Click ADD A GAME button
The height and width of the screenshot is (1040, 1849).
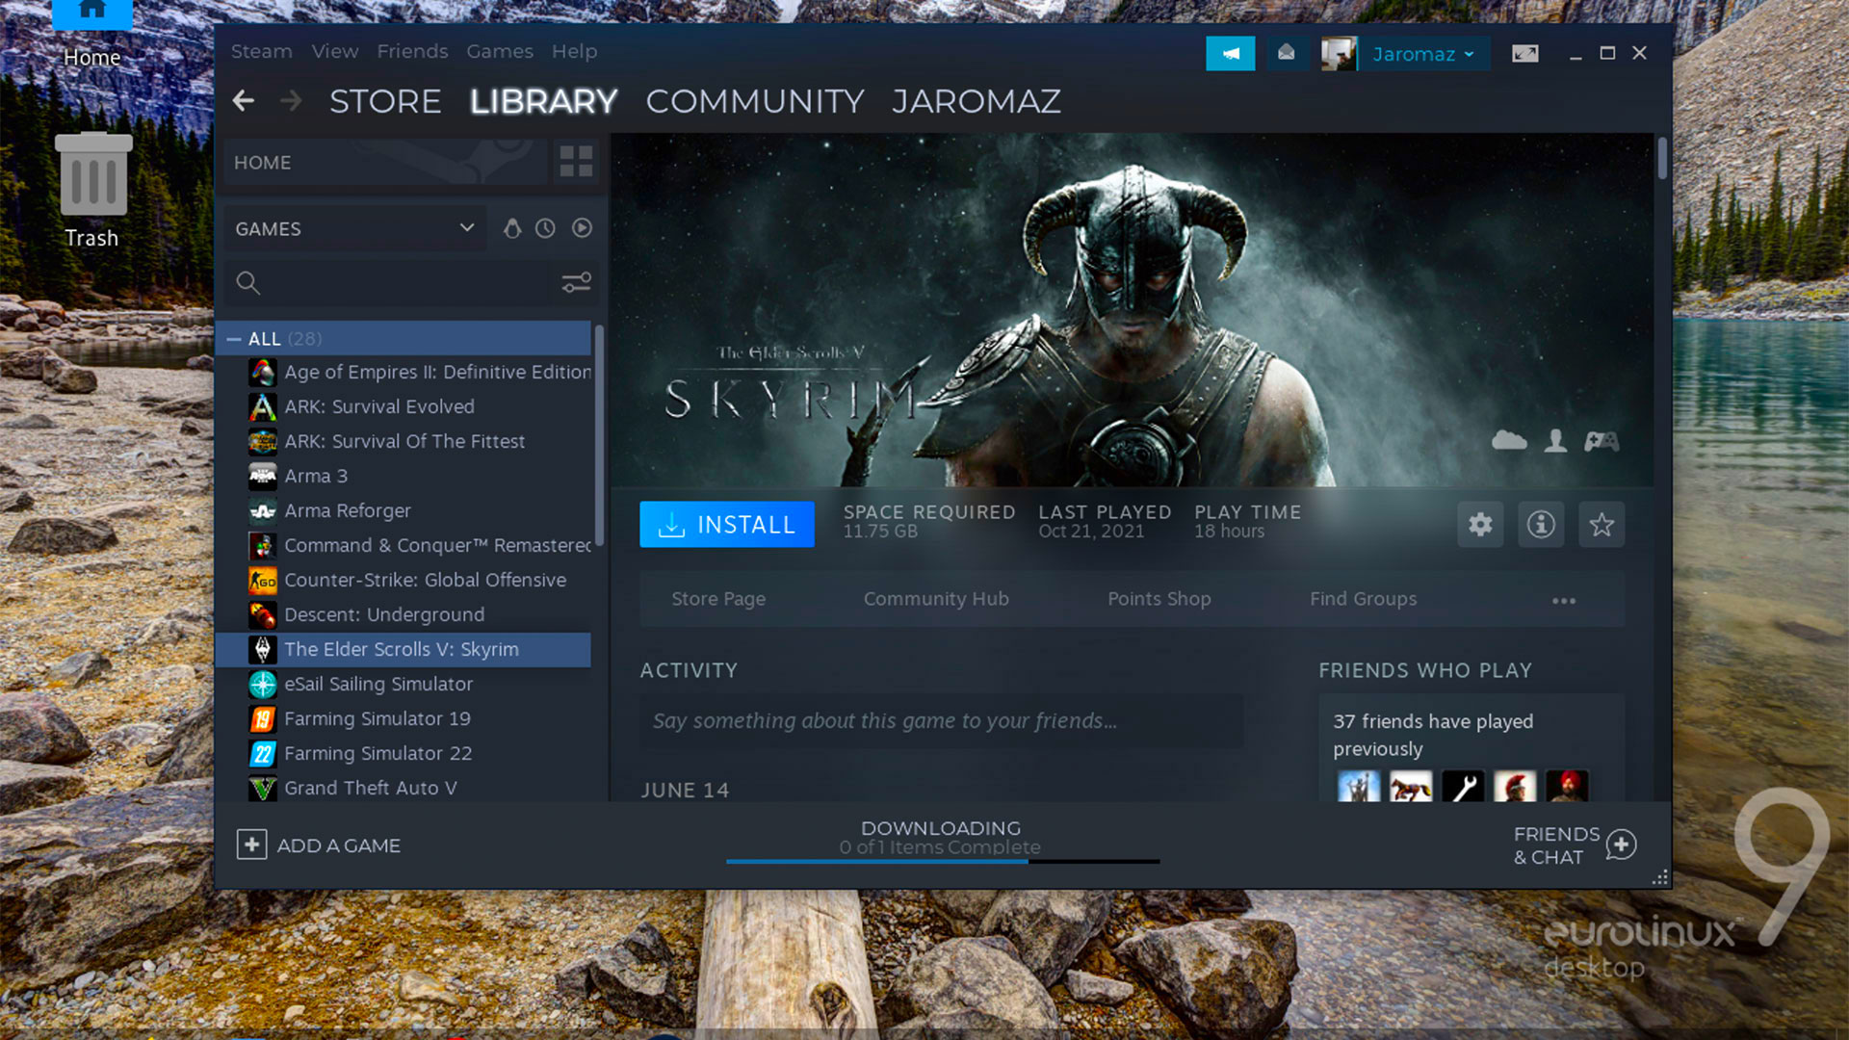click(x=319, y=845)
